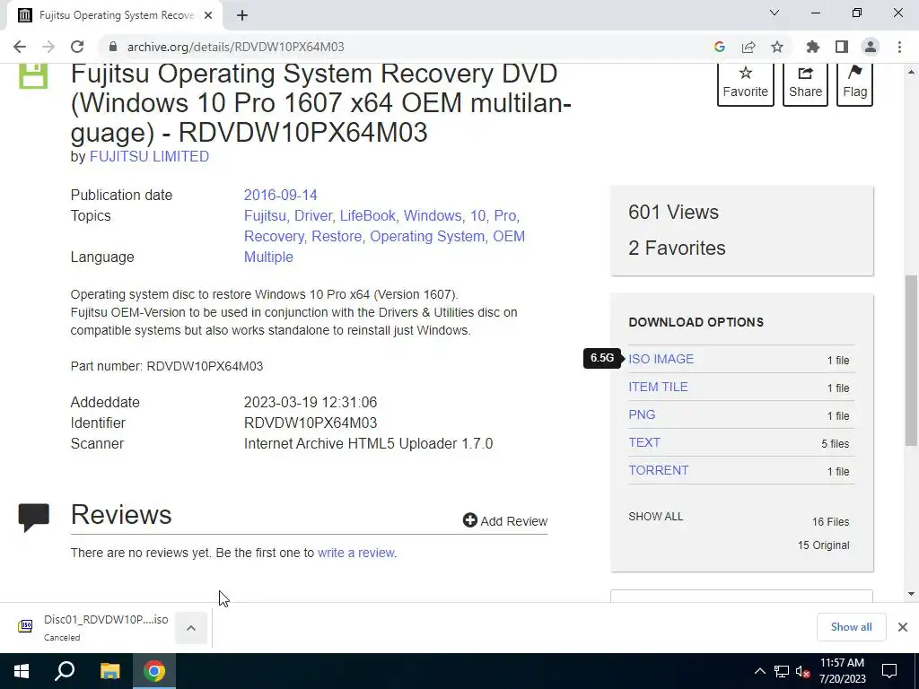Open the Operating System topic link
The height and width of the screenshot is (689, 919).
pyautogui.click(x=426, y=236)
